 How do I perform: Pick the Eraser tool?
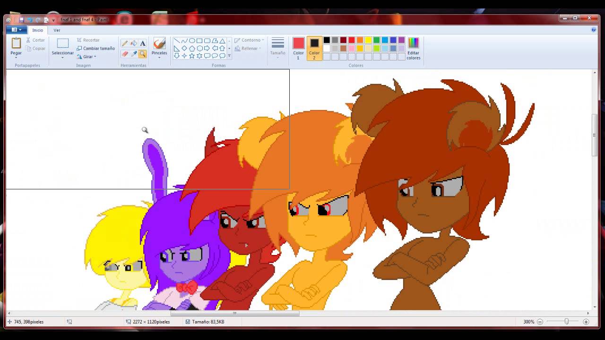click(125, 54)
